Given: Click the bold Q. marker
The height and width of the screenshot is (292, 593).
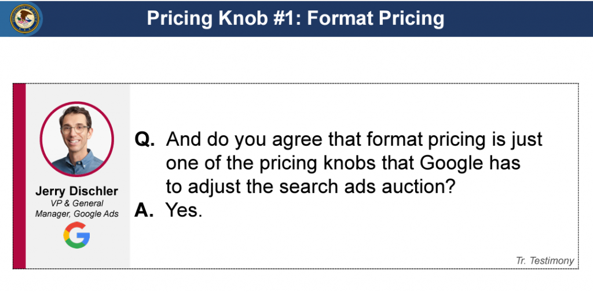Looking at the screenshot, I should point(145,140).
